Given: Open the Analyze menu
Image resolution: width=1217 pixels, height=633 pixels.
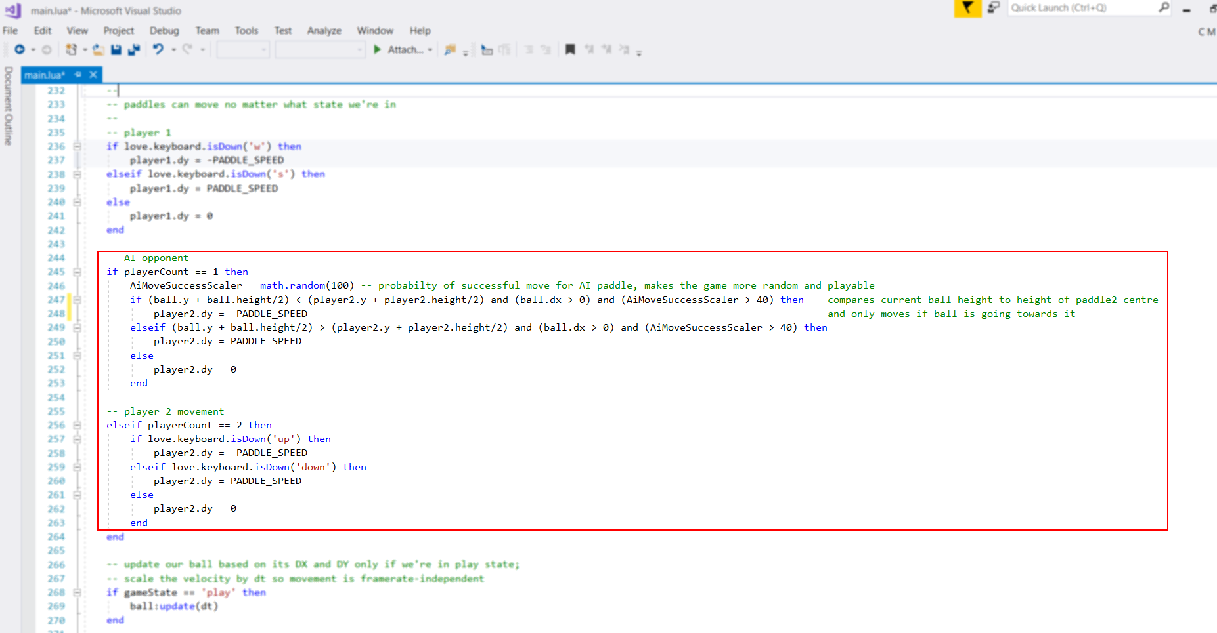Looking at the screenshot, I should (x=324, y=30).
